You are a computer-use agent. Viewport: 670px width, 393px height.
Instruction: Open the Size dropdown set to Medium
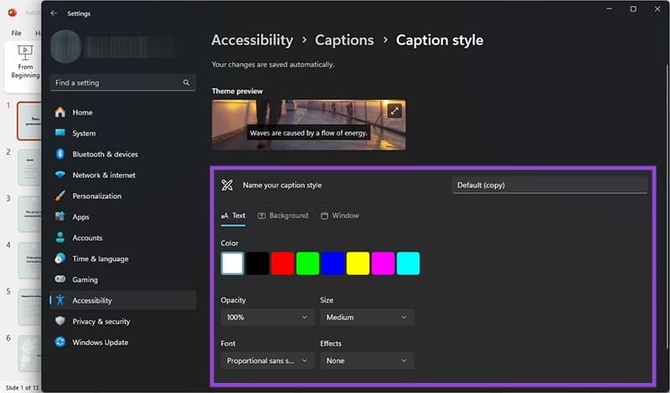367,317
